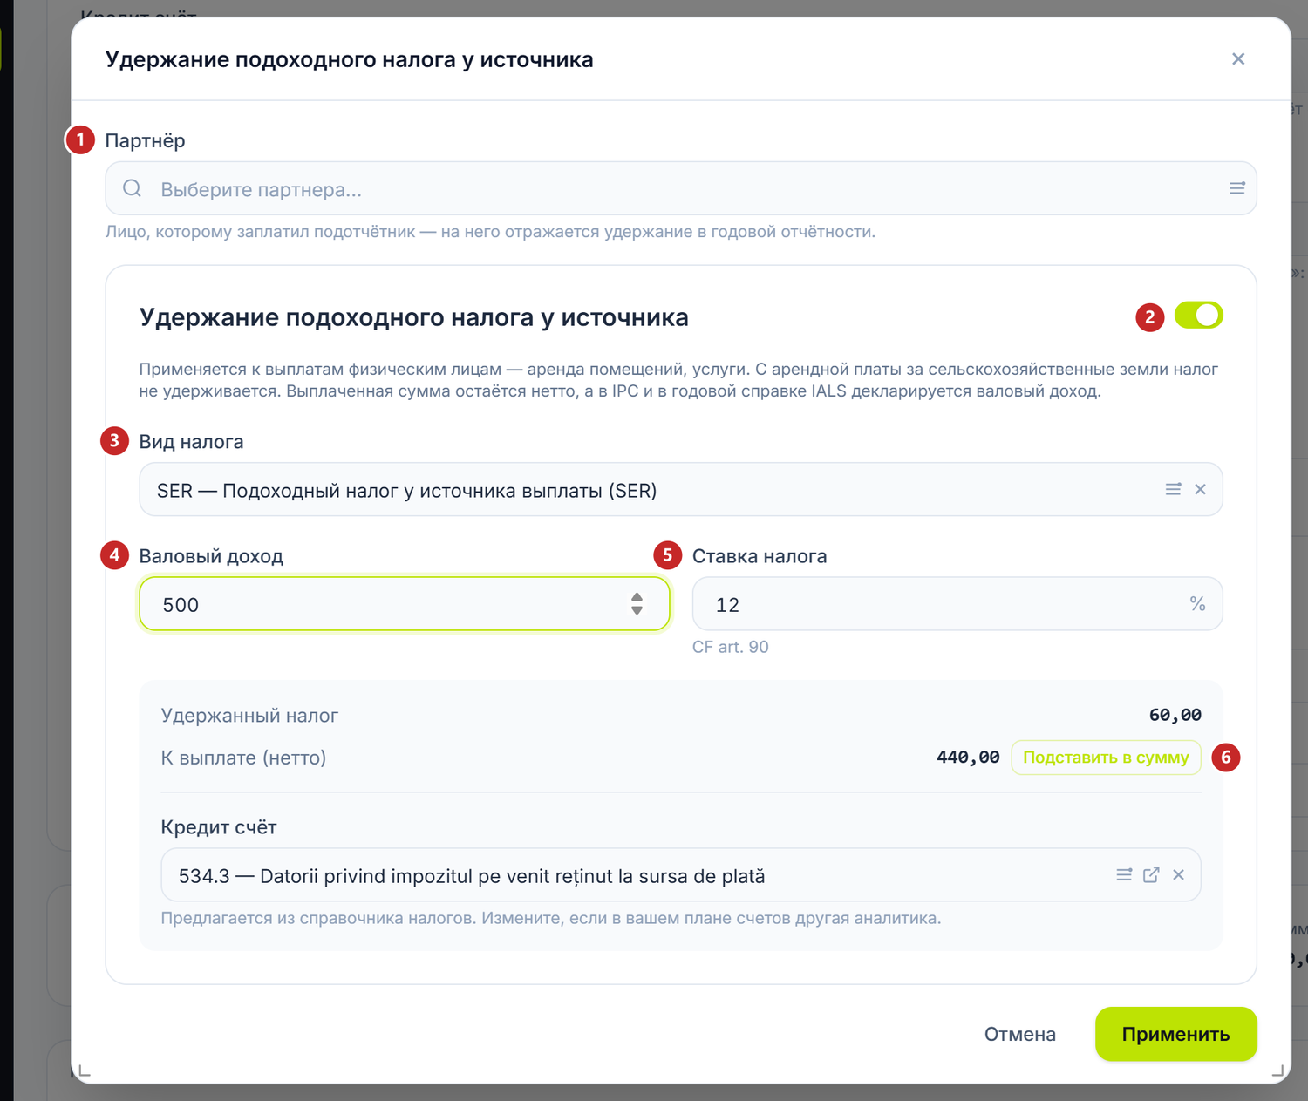Click Подставить в сумму button

(1106, 758)
